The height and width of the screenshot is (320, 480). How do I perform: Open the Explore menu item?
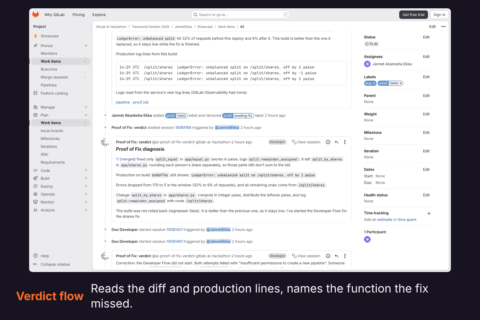click(x=99, y=15)
